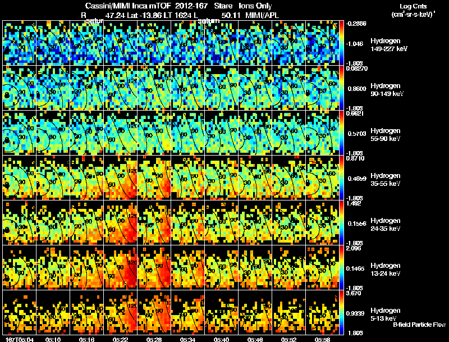Image resolution: width=449 pixels, height=342 pixels.
Task: Click the 167T05:04 time axis label
Action: pyautogui.click(x=20, y=339)
